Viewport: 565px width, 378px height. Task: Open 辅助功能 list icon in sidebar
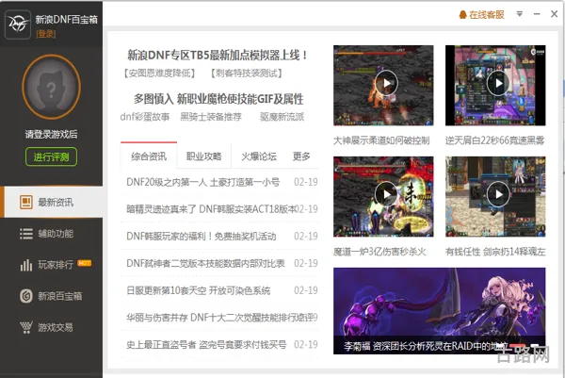(x=26, y=234)
